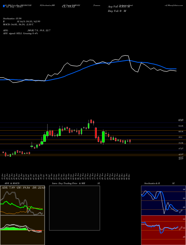The width and height of the screenshot is (186, 245).
Task: Click the 64.46 price axis label
Action: click(x=181, y=126)
